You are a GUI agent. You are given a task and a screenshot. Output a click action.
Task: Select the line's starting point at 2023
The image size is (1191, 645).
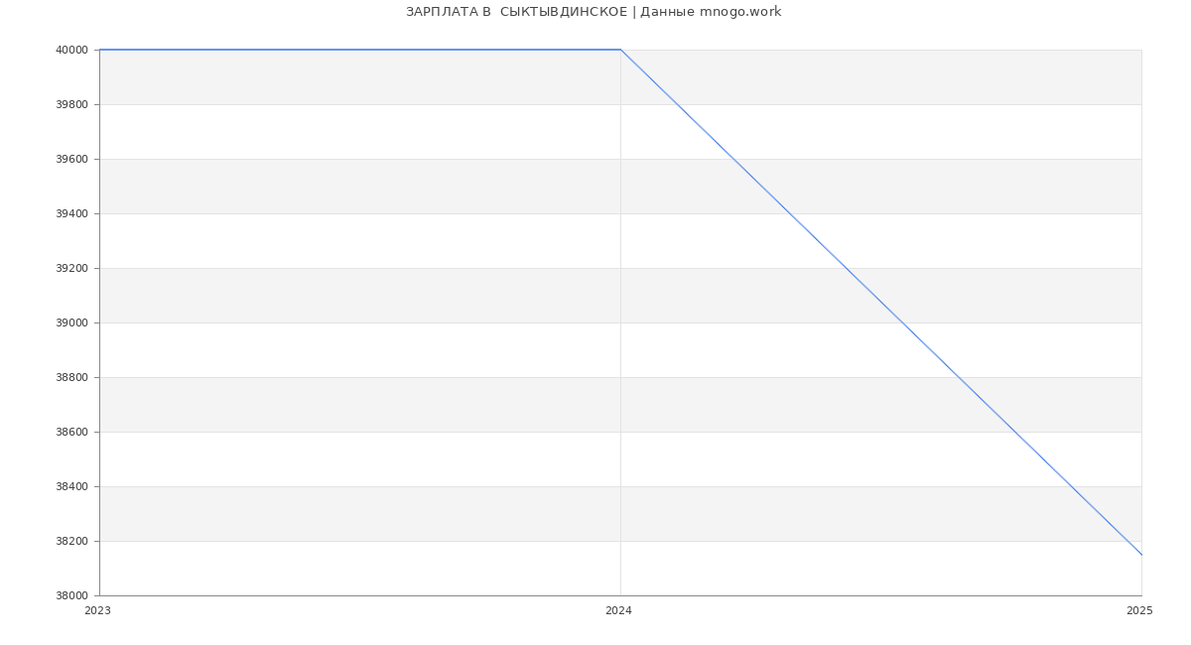(100, 50)
